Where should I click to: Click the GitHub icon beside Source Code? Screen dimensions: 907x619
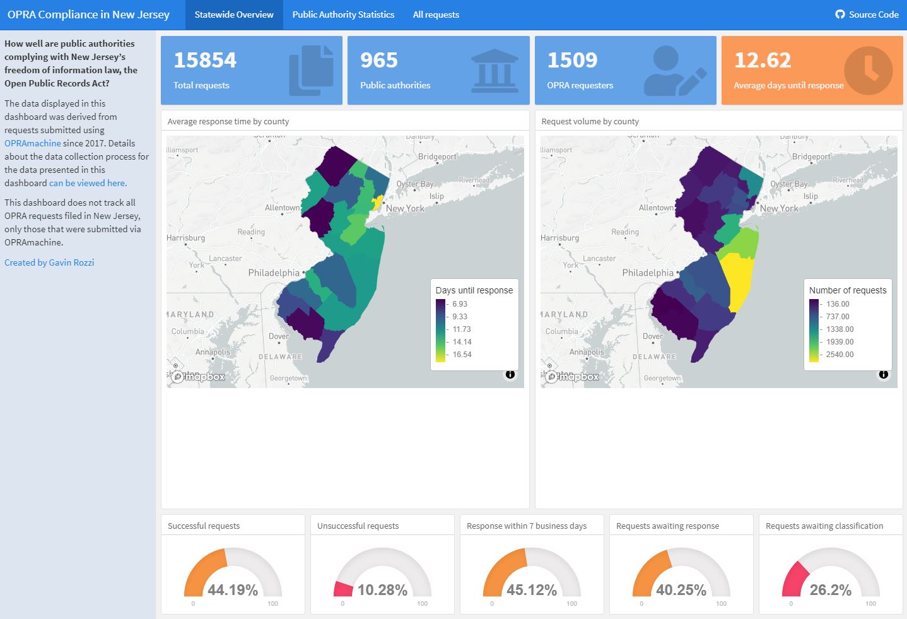click(840, 15)
